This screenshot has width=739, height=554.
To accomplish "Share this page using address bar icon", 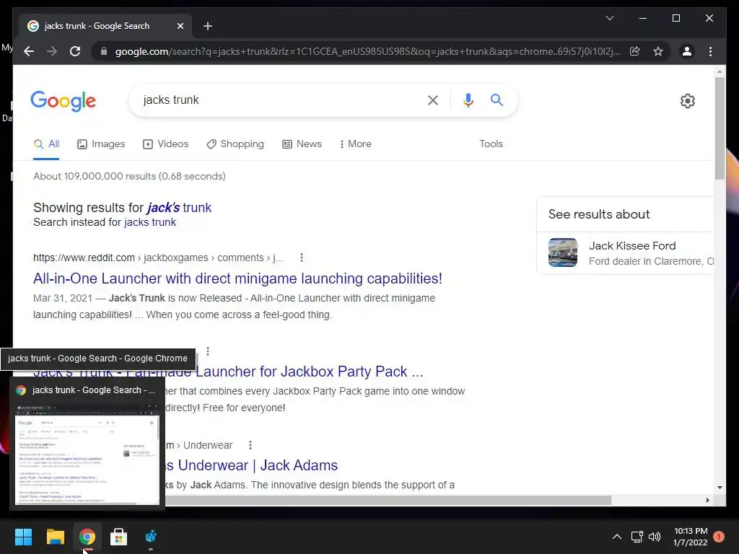I will [635, 51].
